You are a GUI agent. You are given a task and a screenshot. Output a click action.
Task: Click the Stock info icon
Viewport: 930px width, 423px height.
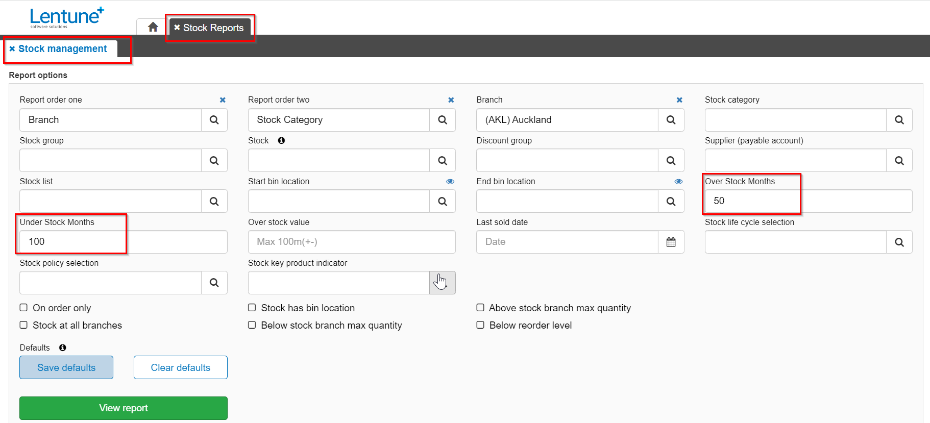[x=281, y=140]
